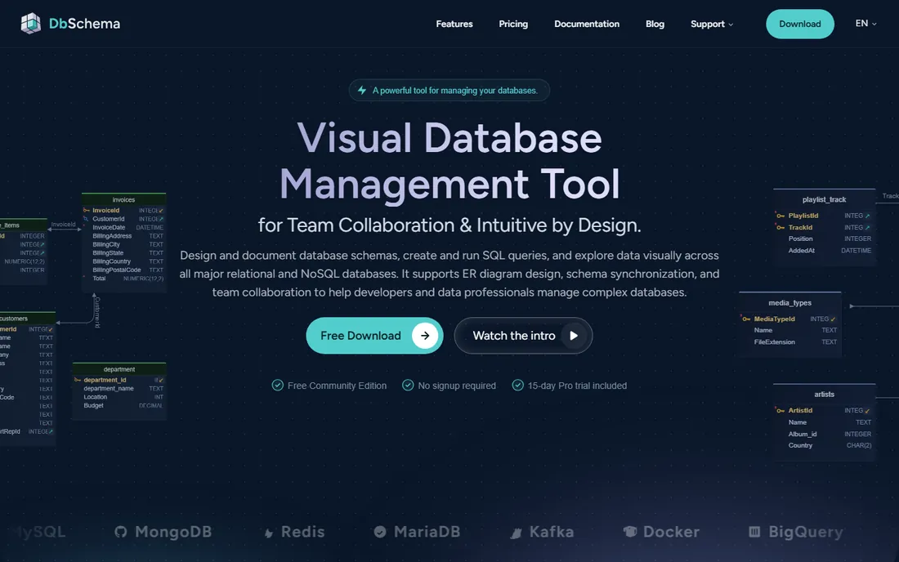
Task: Click the Watch the intro button
Action: pos(523,336)
